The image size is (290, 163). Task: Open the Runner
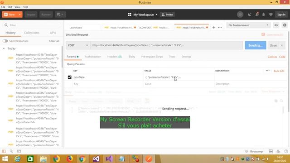46,14
